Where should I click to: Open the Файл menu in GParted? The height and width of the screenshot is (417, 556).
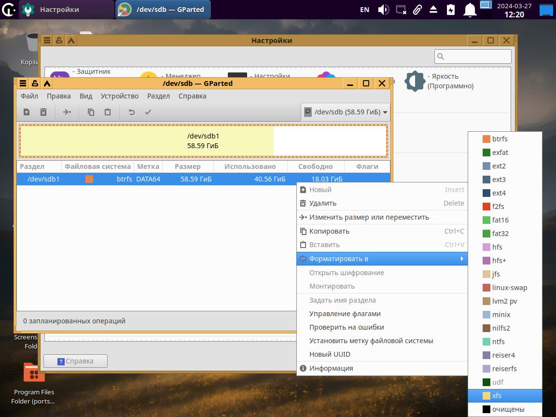tap(29, 96)
